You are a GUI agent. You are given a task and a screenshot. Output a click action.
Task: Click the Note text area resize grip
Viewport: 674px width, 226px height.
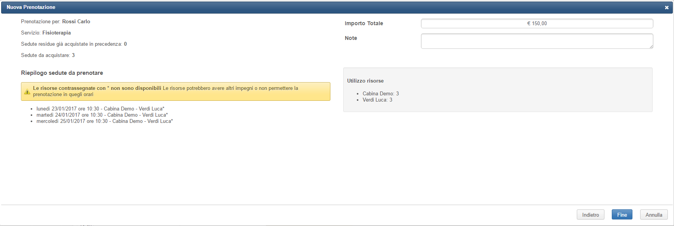pyautogui.click(x=651, y=47)
